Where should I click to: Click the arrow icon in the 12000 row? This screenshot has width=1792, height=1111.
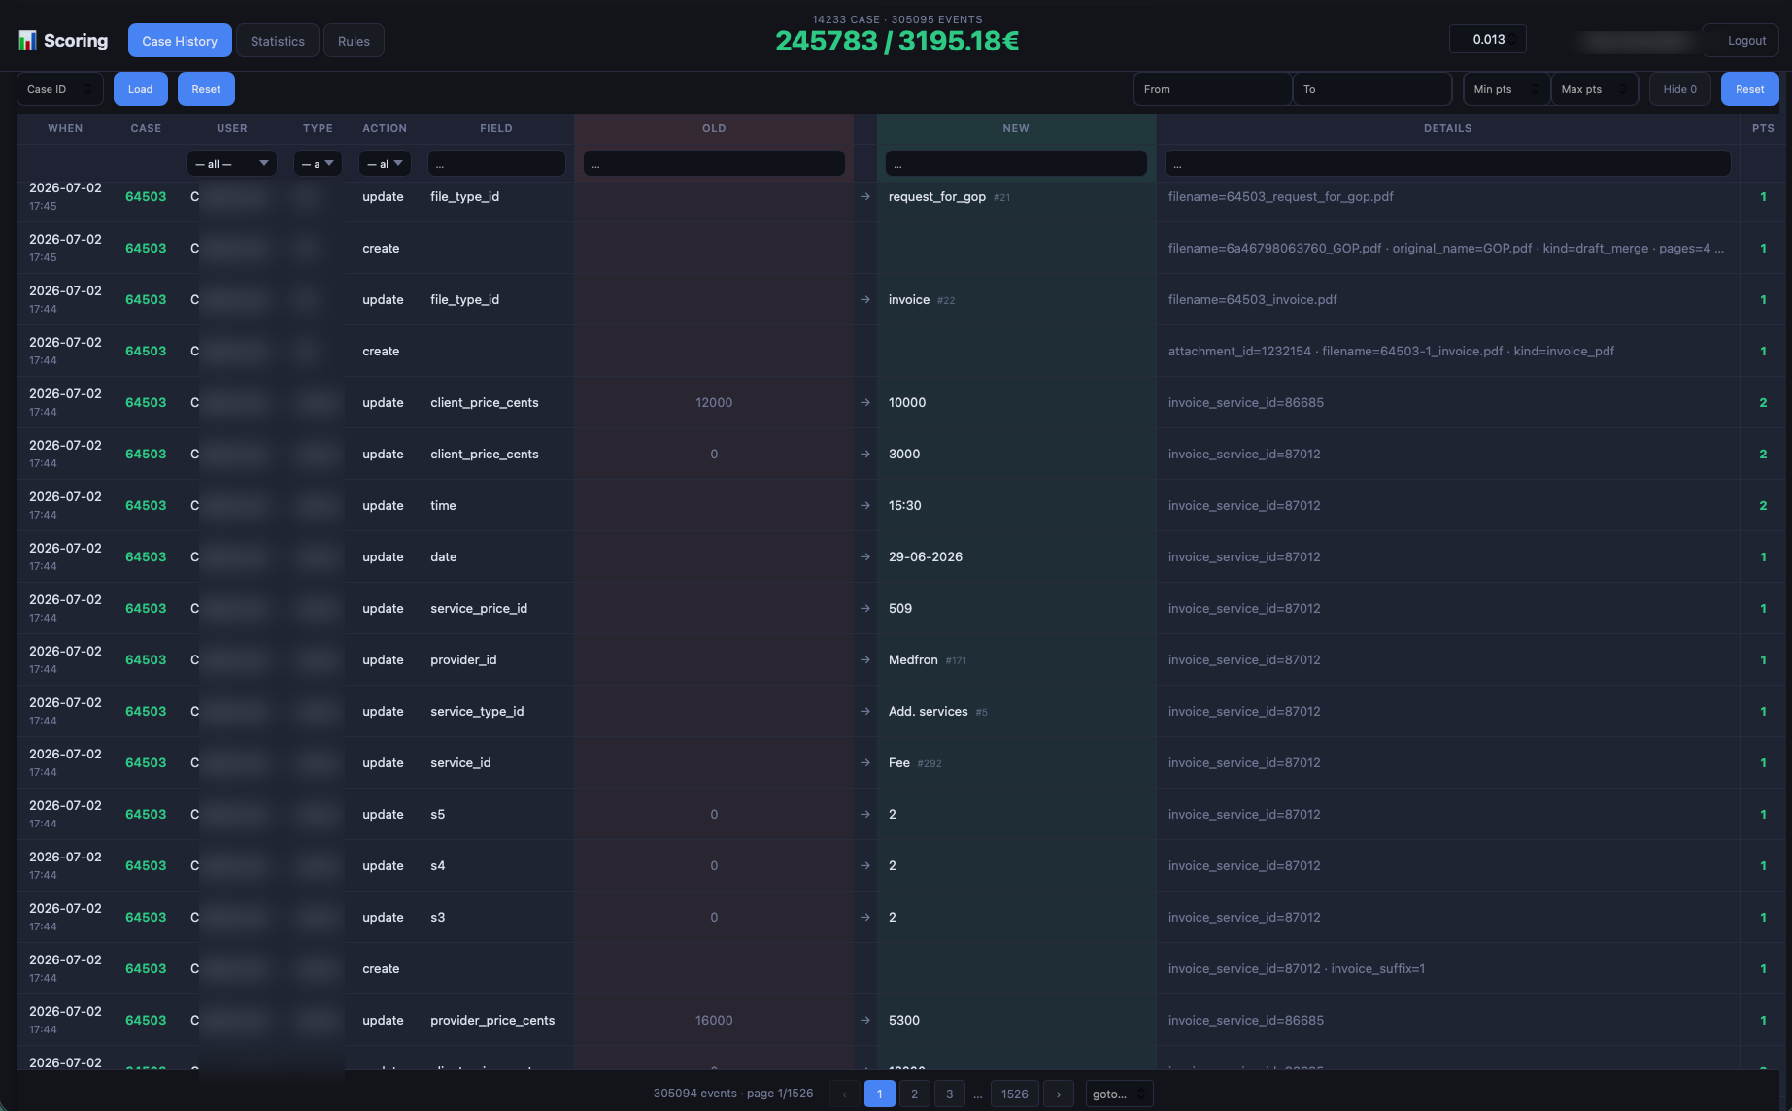coord(864,402)
